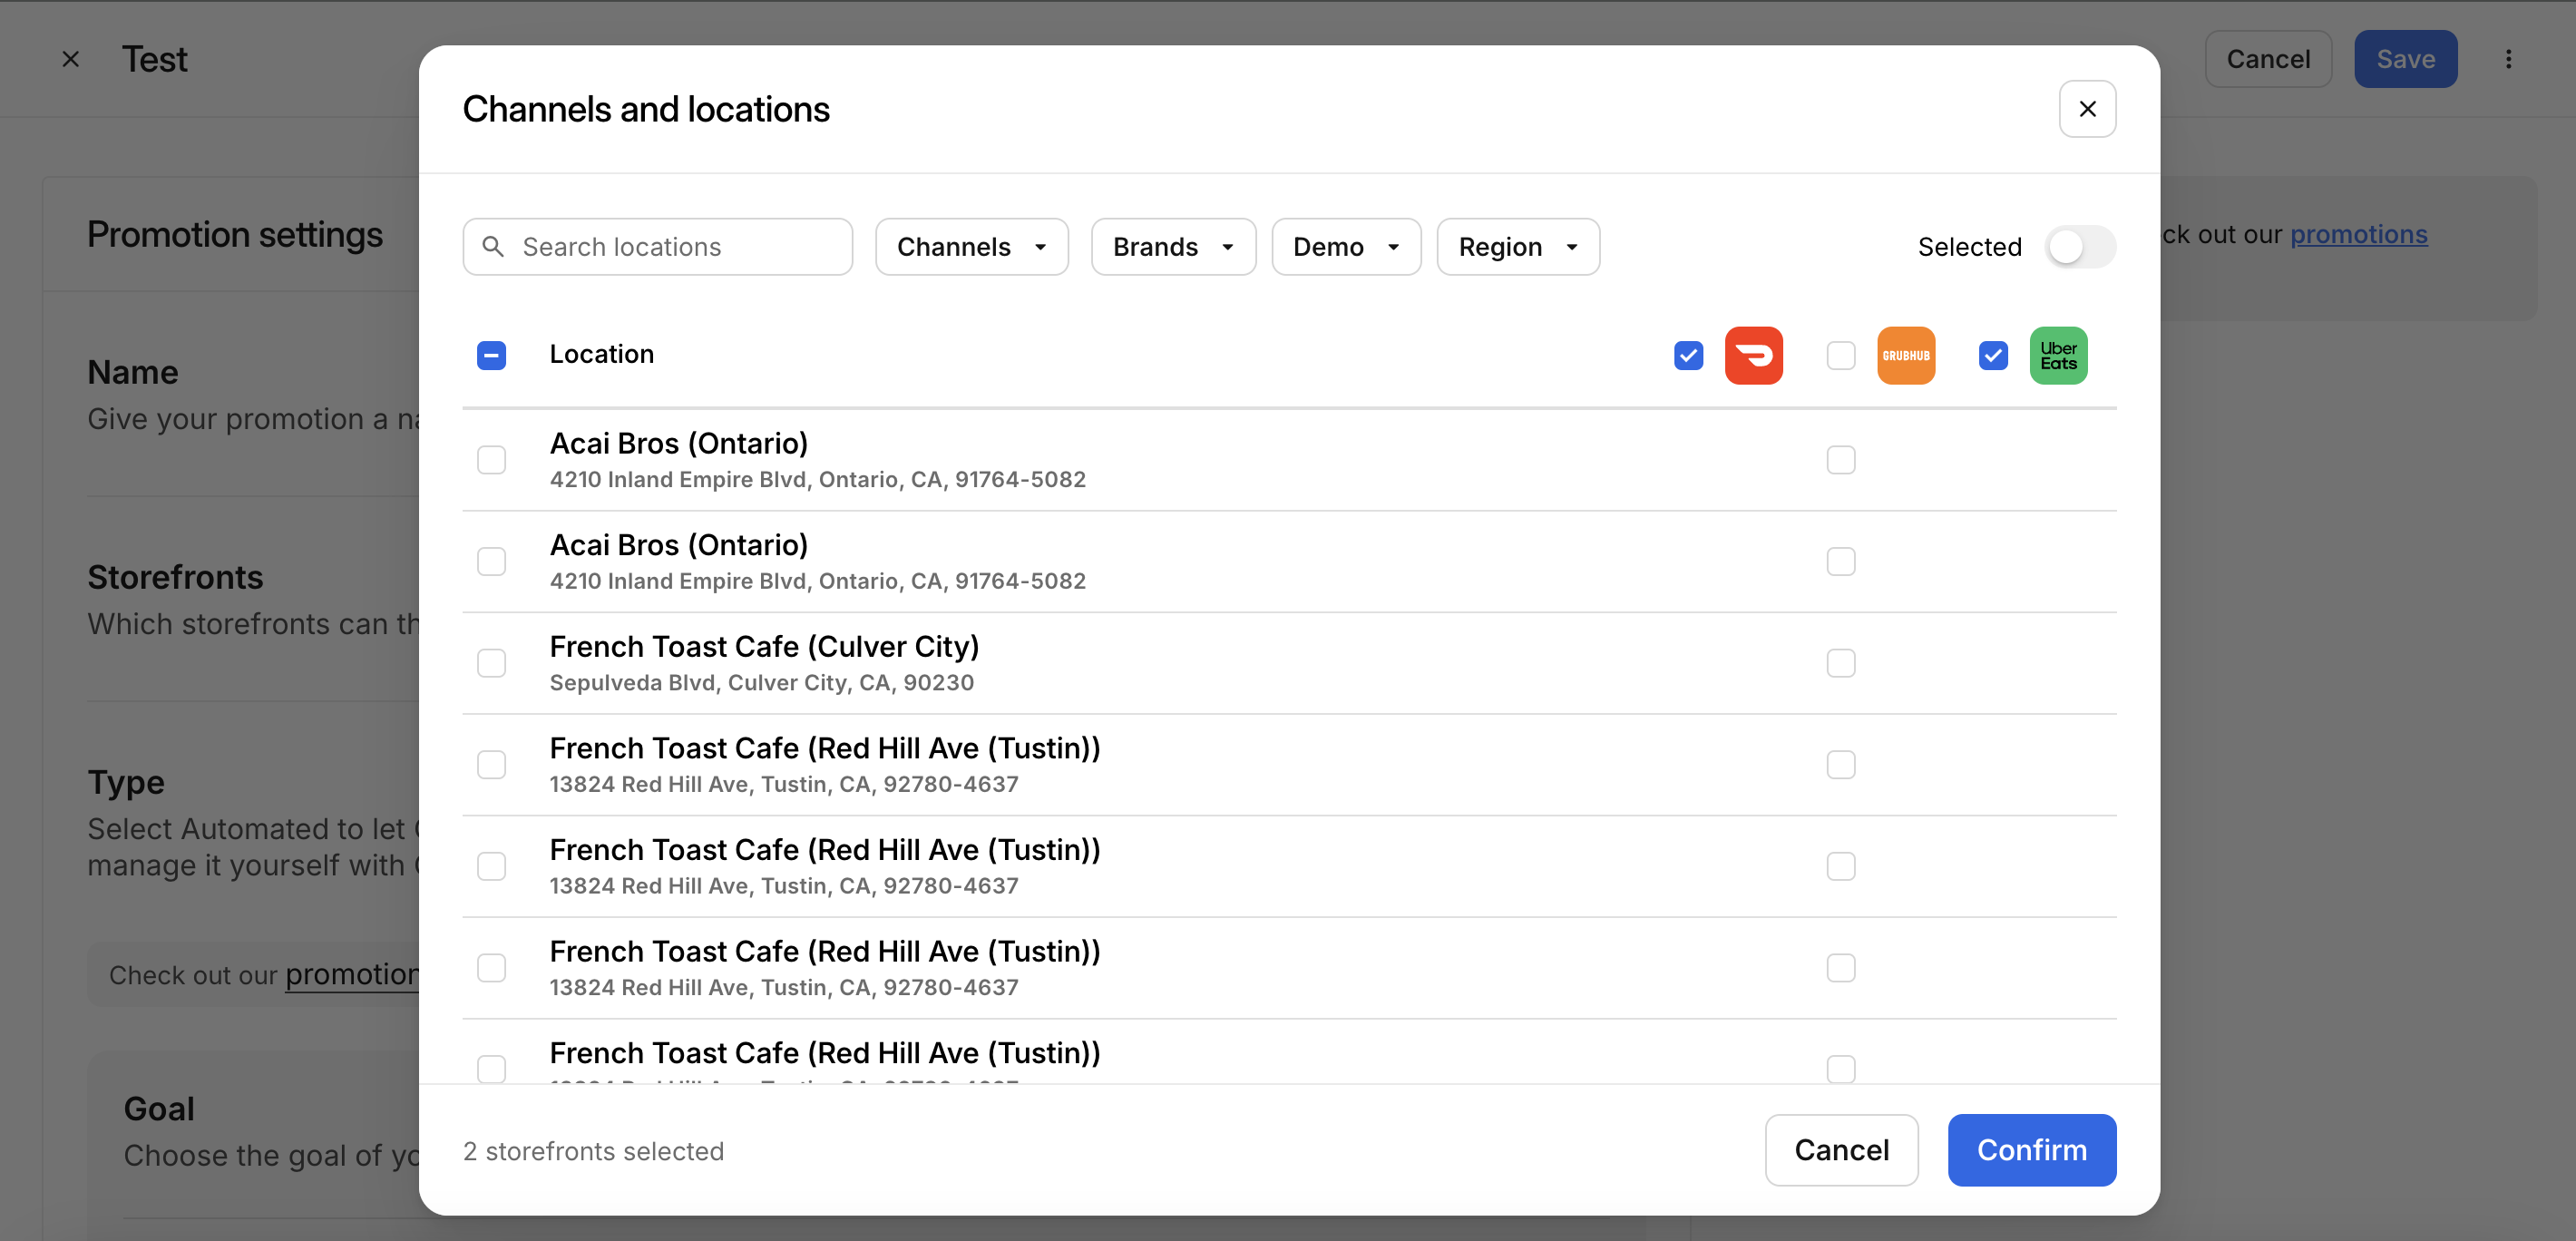
Task: Open the promotions link in the right panel
Action: pos(2358,234)
